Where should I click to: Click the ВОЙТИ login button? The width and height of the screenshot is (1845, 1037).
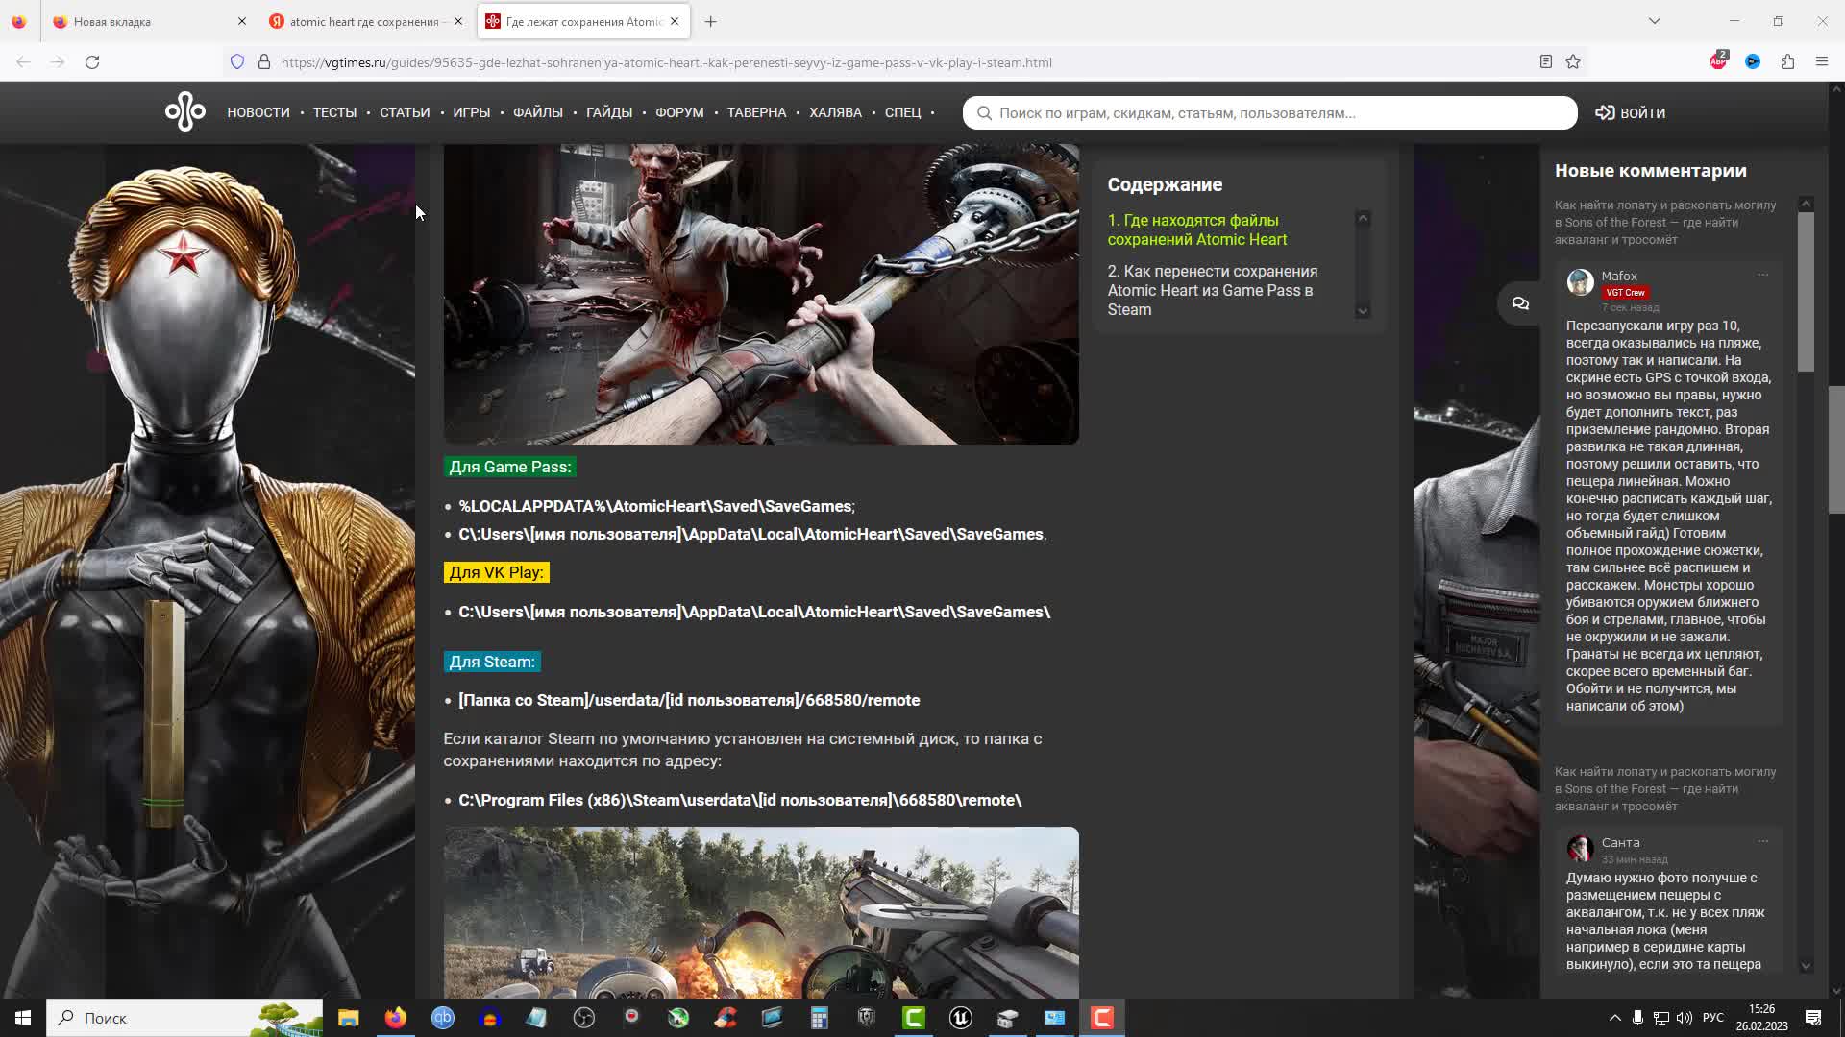click(1631, 112)
